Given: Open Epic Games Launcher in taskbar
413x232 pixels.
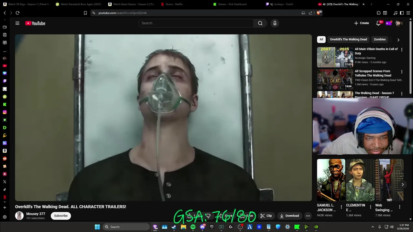Looking at the screenshot, I should pyautogui.click(x=212, y=227).
